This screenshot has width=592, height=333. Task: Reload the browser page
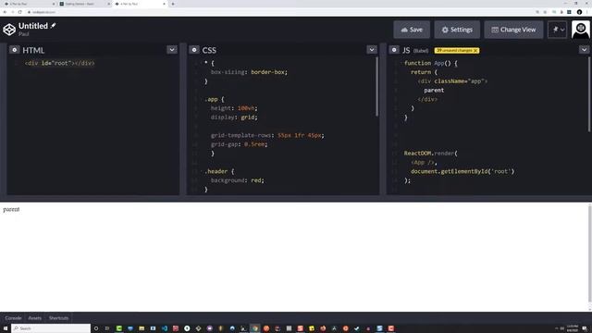point(20,12)
